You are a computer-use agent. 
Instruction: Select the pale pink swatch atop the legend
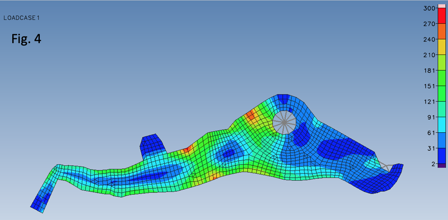pyautogui.click(x=441, y=6)
